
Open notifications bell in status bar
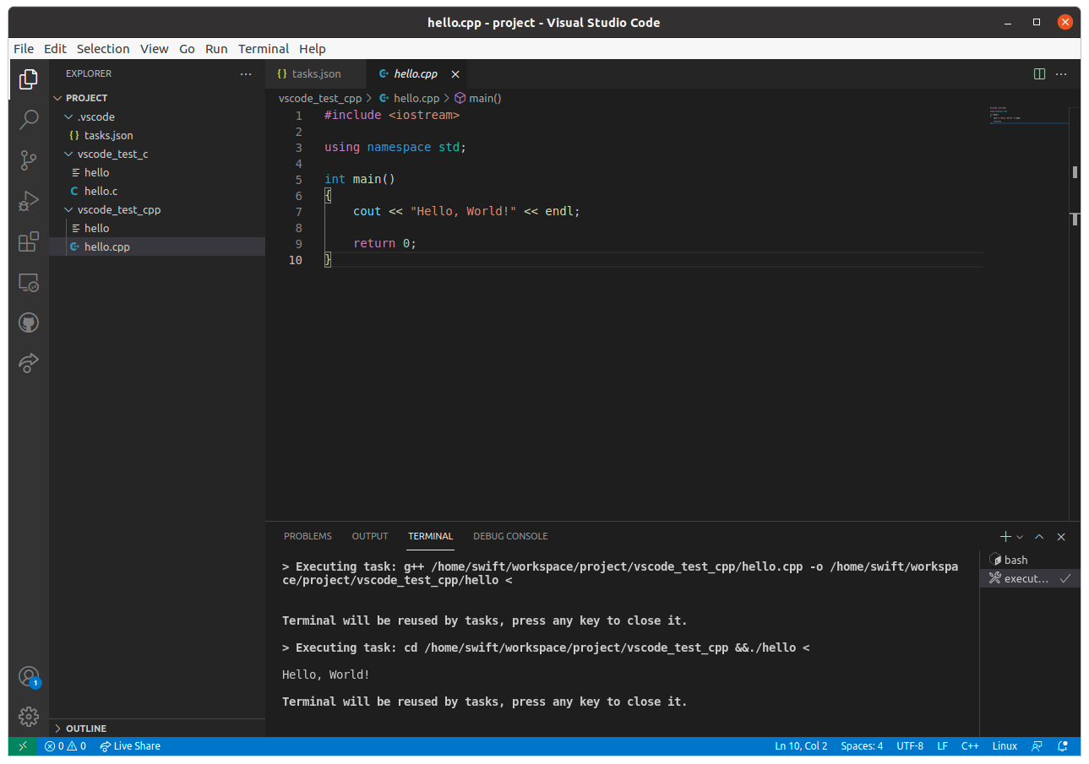pyautogui.click(x=1064, y=746)
